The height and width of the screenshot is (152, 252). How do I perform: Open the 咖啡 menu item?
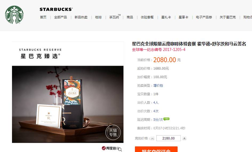coord(98,17)
